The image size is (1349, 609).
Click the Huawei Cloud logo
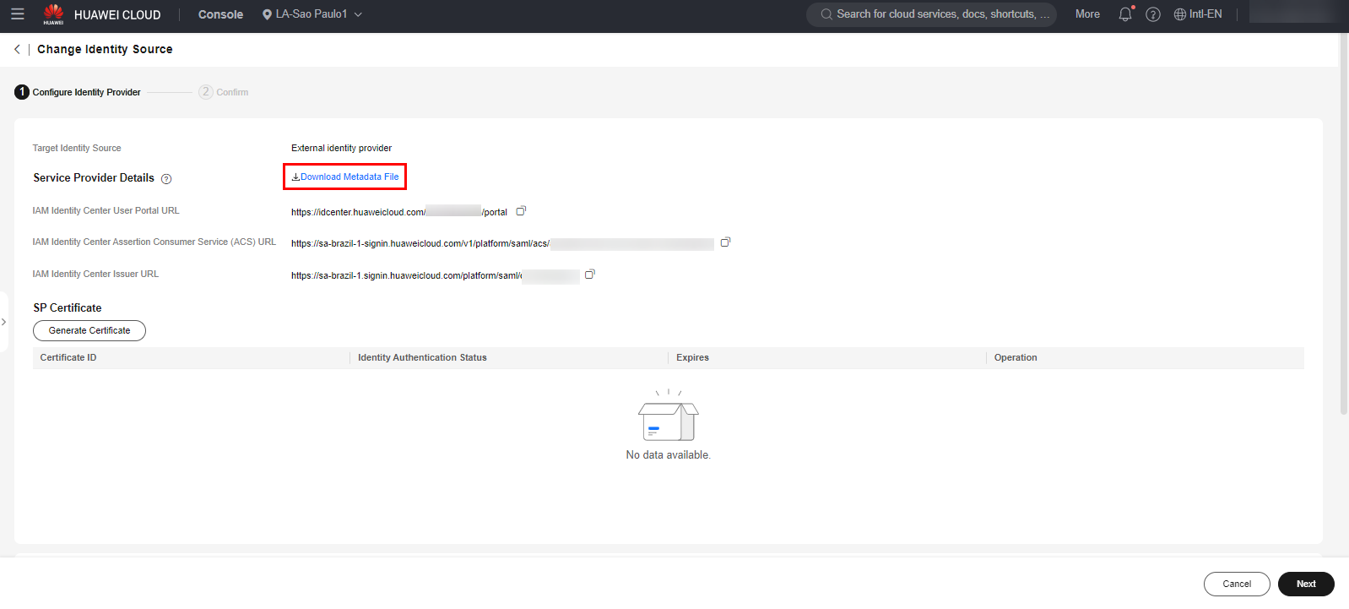tap(54, 14)
